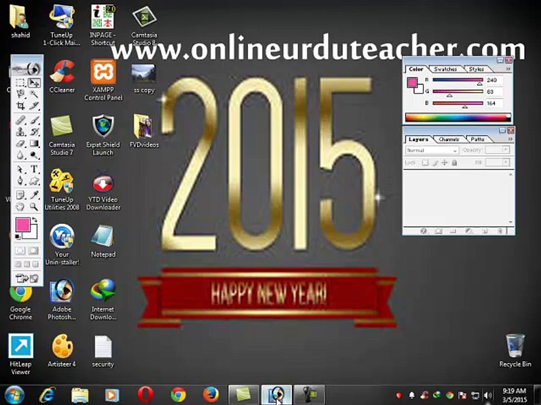Select the Gradient tool

pyautogui.click(x=34, y=143)
